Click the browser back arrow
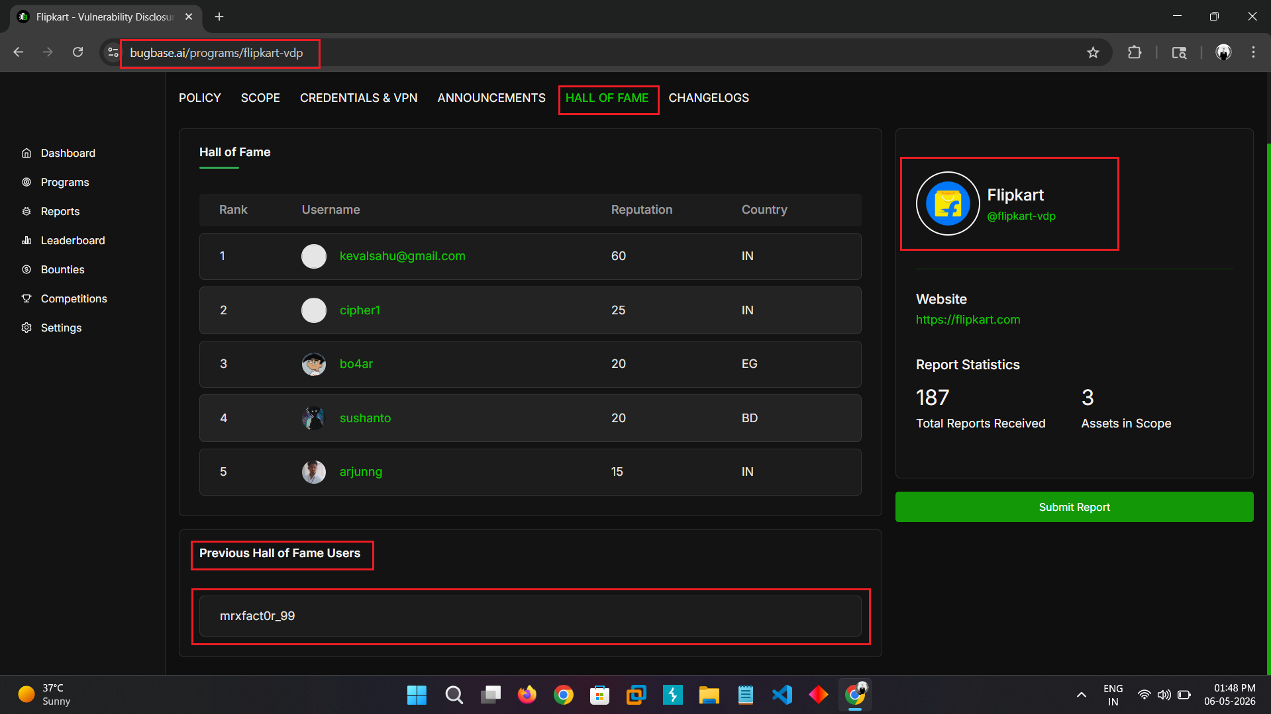Screen dimensions: 1271x714 tap(19, 52)
